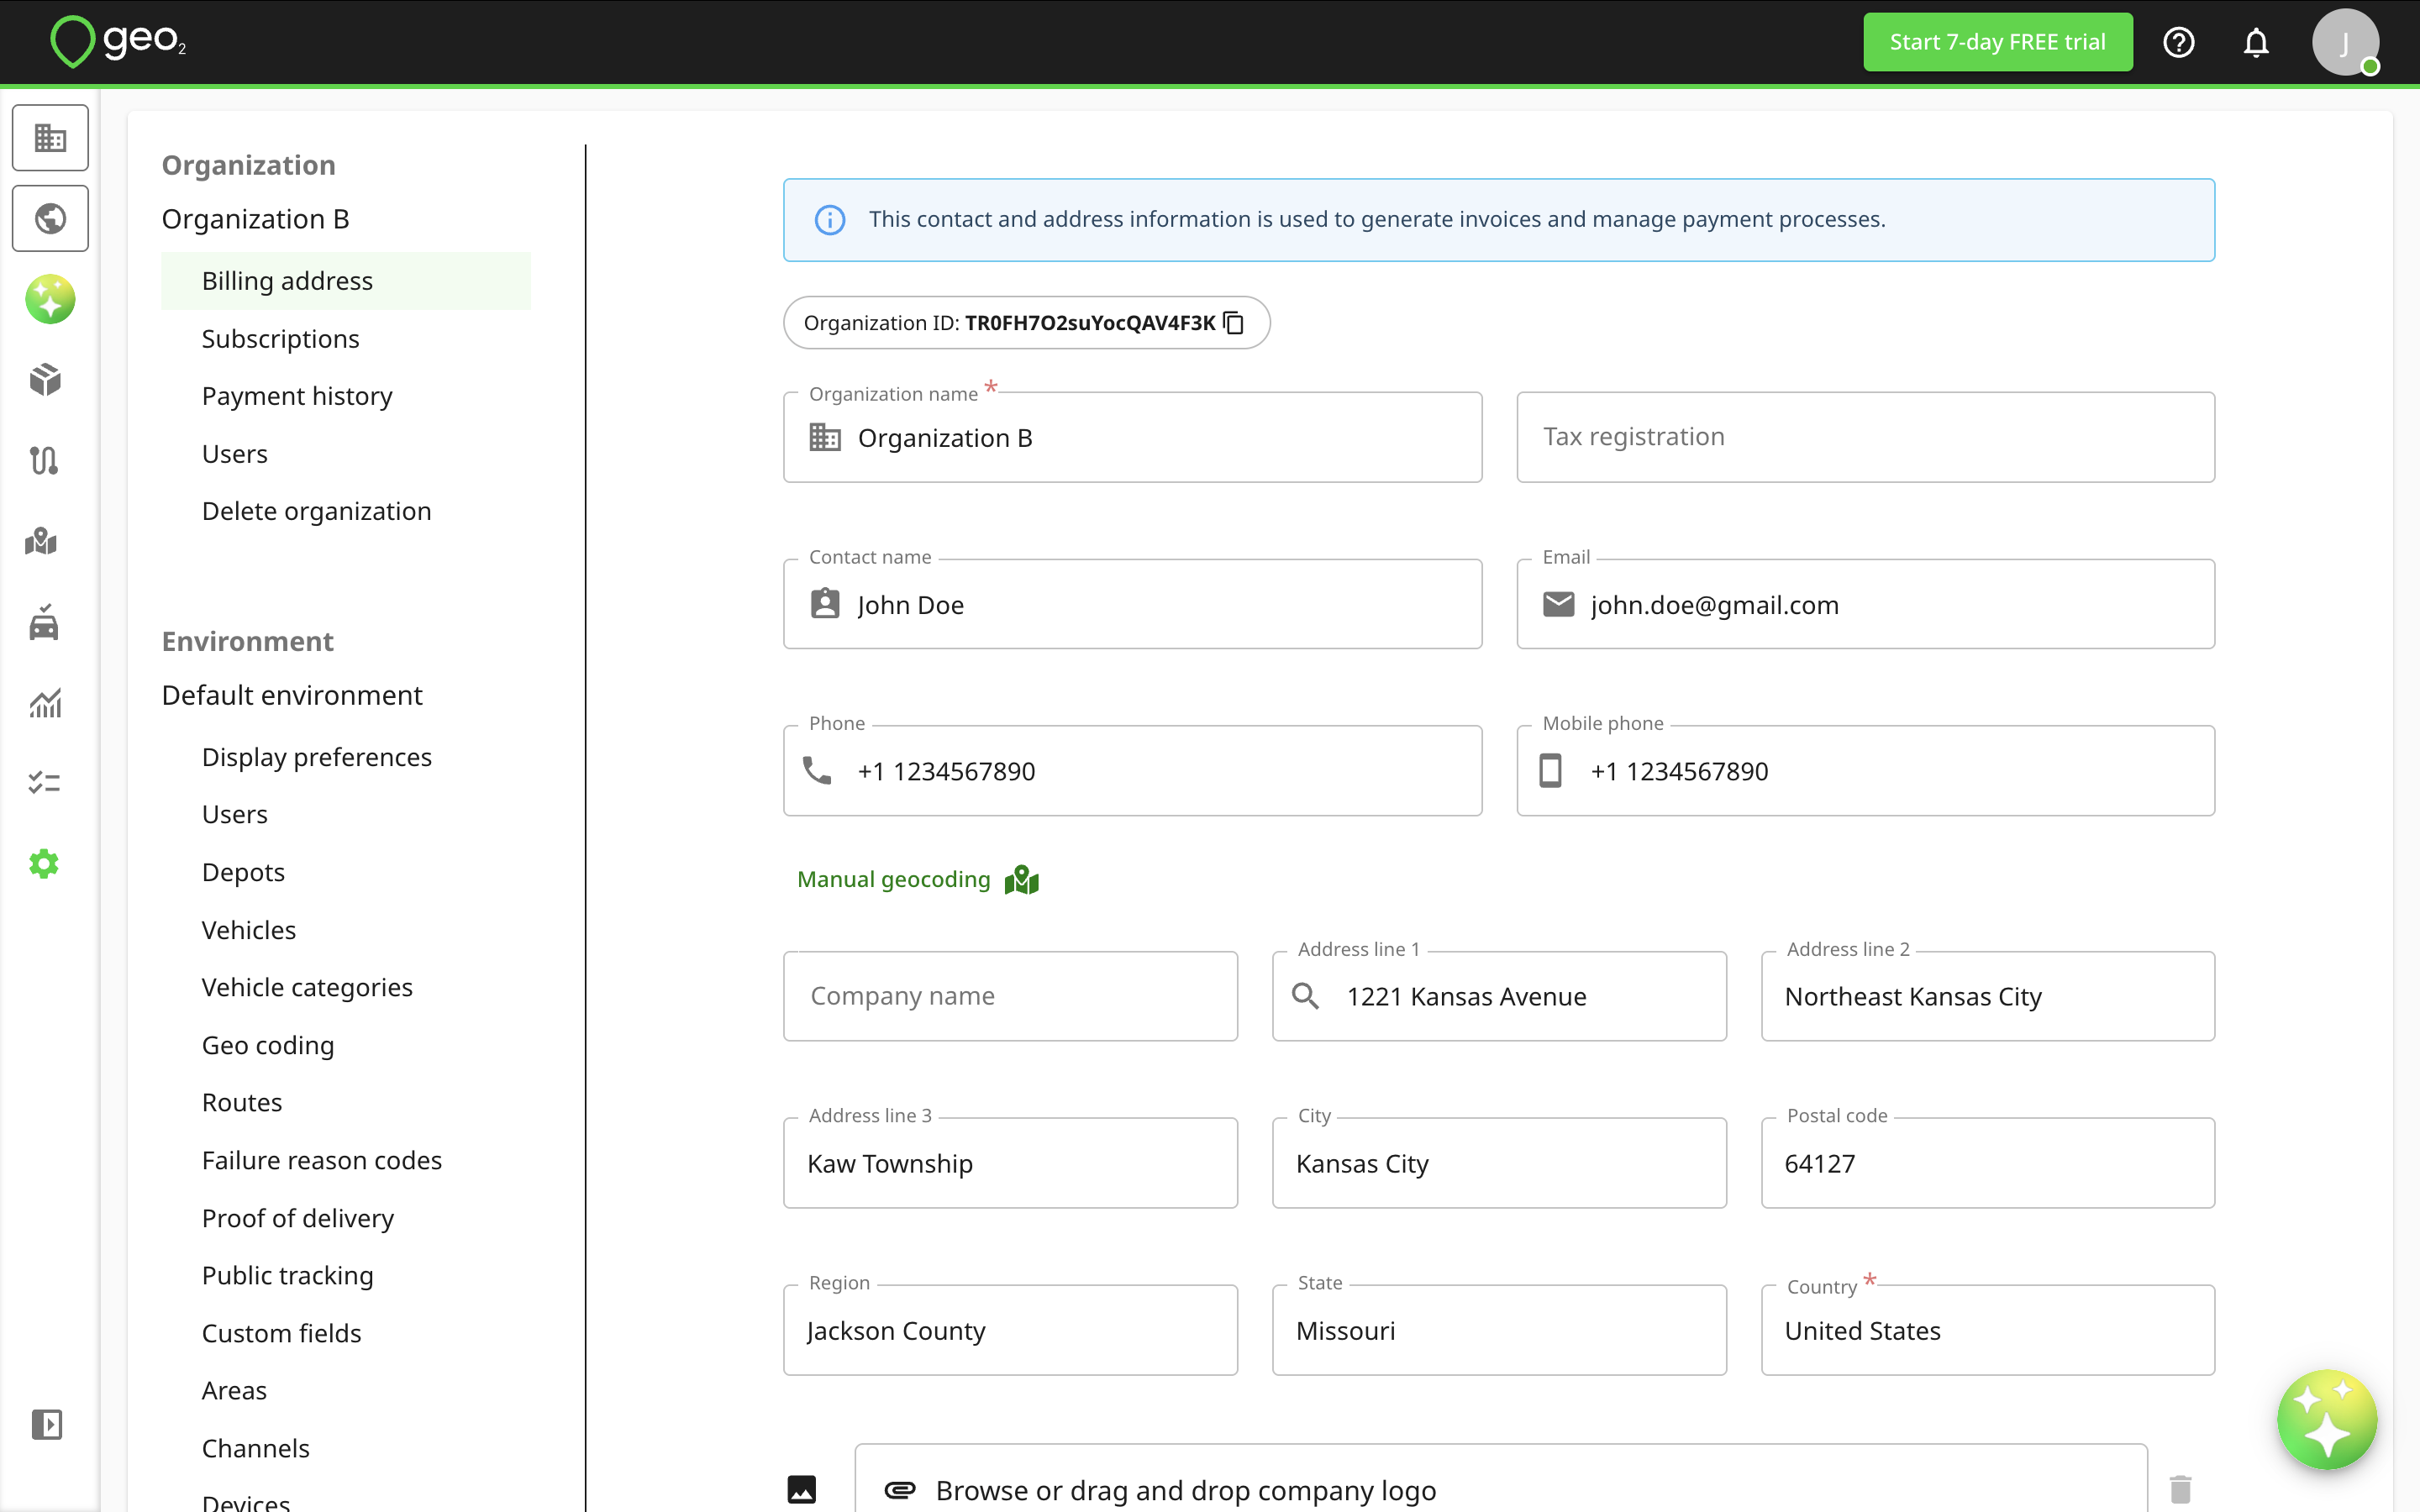
Task: Open the analytics chart icon in sidebar
Action: [x=45, y=703]
